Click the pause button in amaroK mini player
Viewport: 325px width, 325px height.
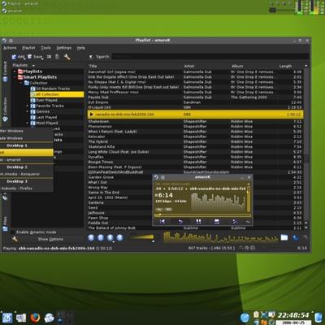[198, 222]
